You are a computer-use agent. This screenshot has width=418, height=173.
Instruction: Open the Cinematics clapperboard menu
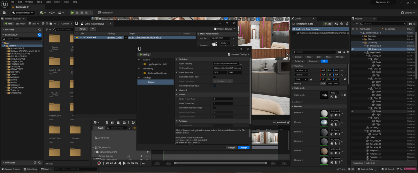(61, 13)
